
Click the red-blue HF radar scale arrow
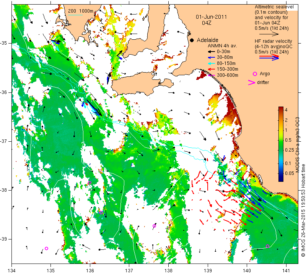click(269, 57)
